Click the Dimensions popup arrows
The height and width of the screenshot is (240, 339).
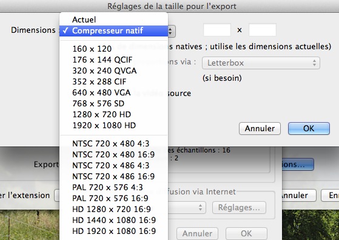point(171,31)
